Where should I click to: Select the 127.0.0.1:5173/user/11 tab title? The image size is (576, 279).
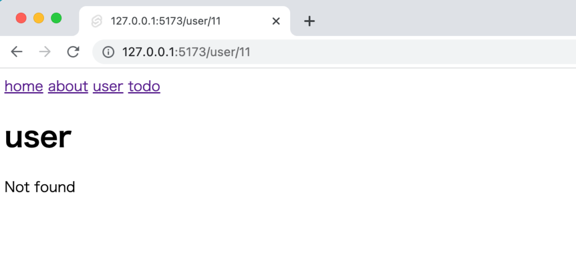pyautogui.click(x=166, y=21)
